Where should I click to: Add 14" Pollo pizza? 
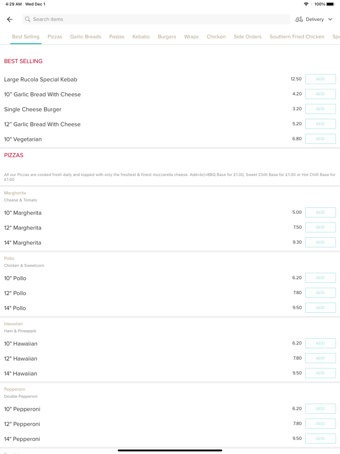[x=320, y=308]
